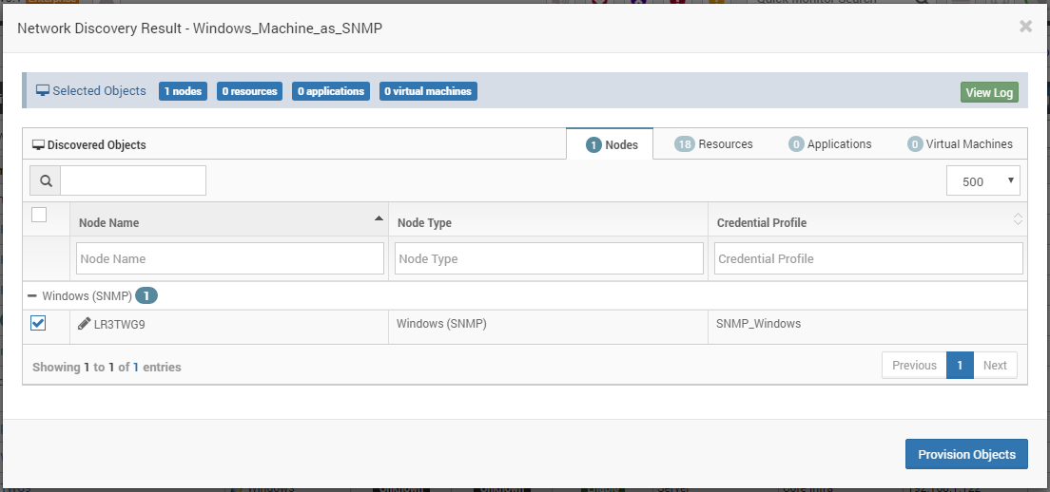Select the Virtual Machines tab
Viewport: 1050px width, 492px height.
960,143
